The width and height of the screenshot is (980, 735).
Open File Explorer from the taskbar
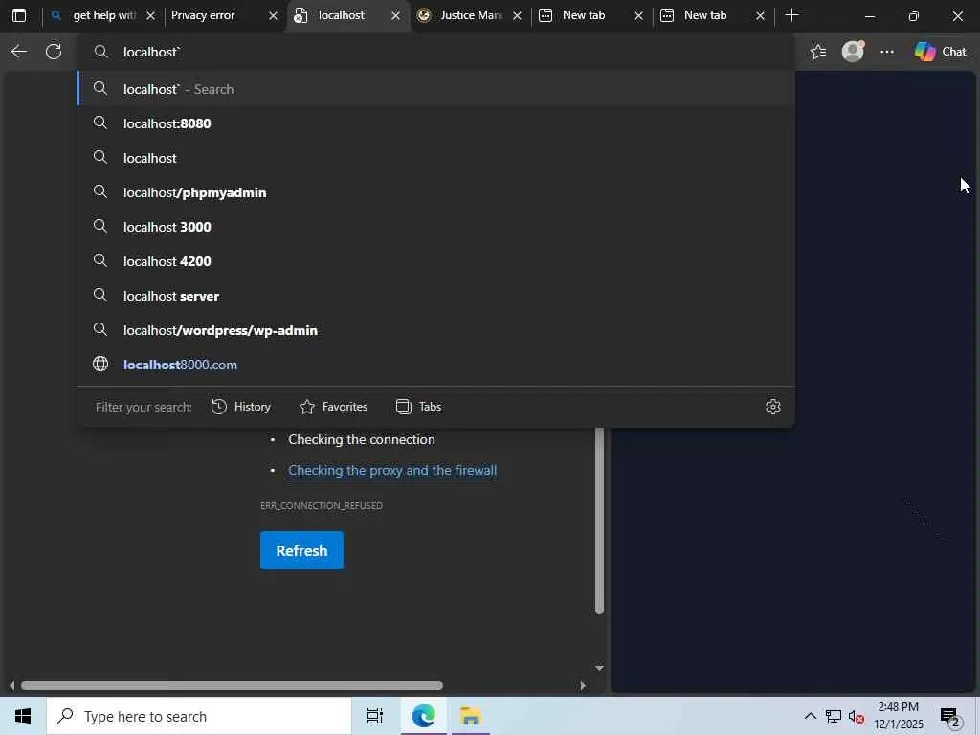point(469,716)
